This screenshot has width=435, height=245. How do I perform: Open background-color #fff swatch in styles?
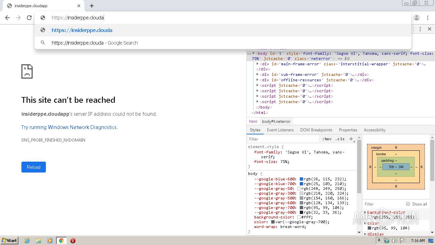tap(299, 217)
